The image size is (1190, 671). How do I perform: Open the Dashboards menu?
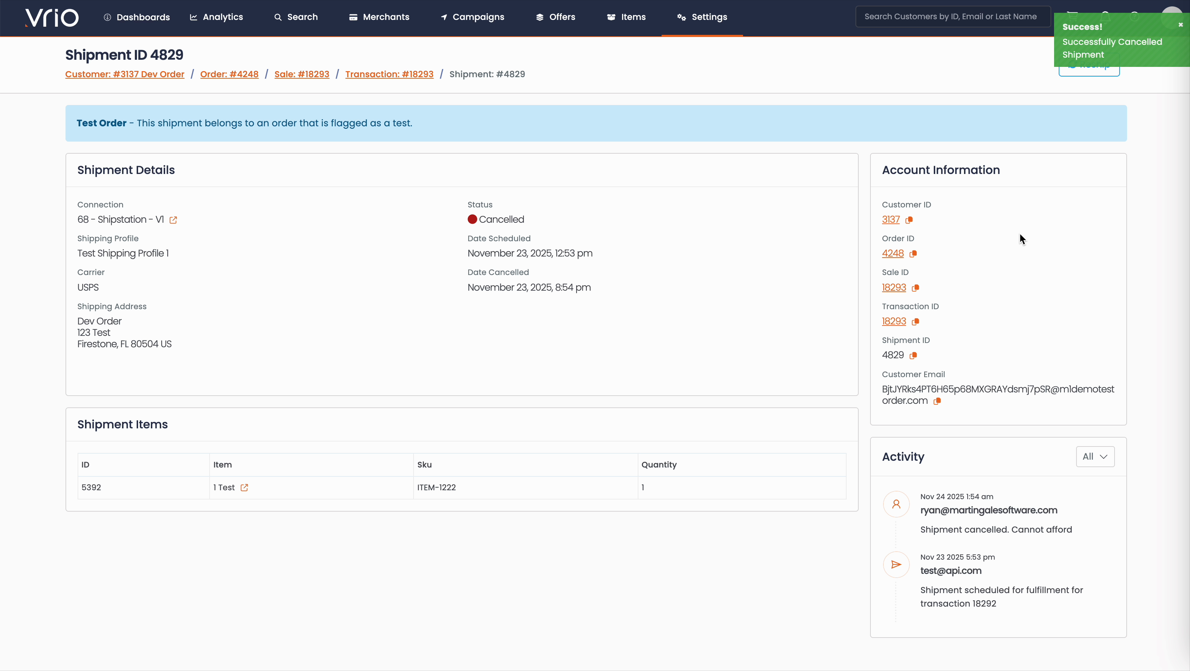click(137, 17)
